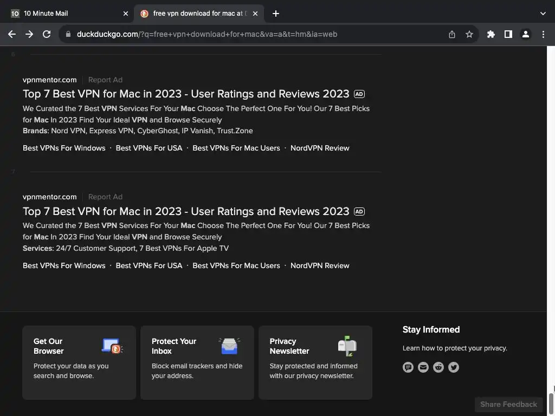Click the Stay Informed heading

pos(431,329)
